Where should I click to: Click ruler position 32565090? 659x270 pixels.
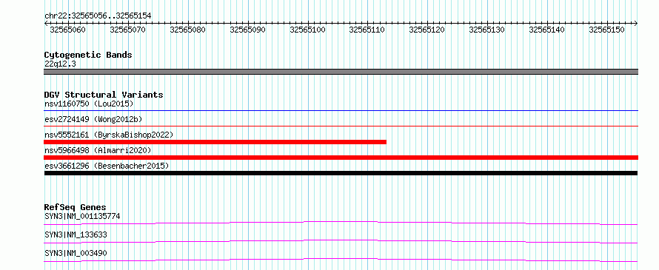248,30
